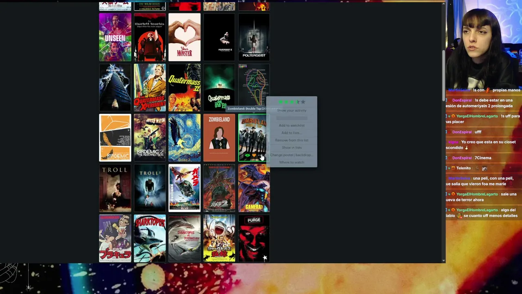Click the Telenito username in chat
Viewport: 522px width, 294px height.
464,168
